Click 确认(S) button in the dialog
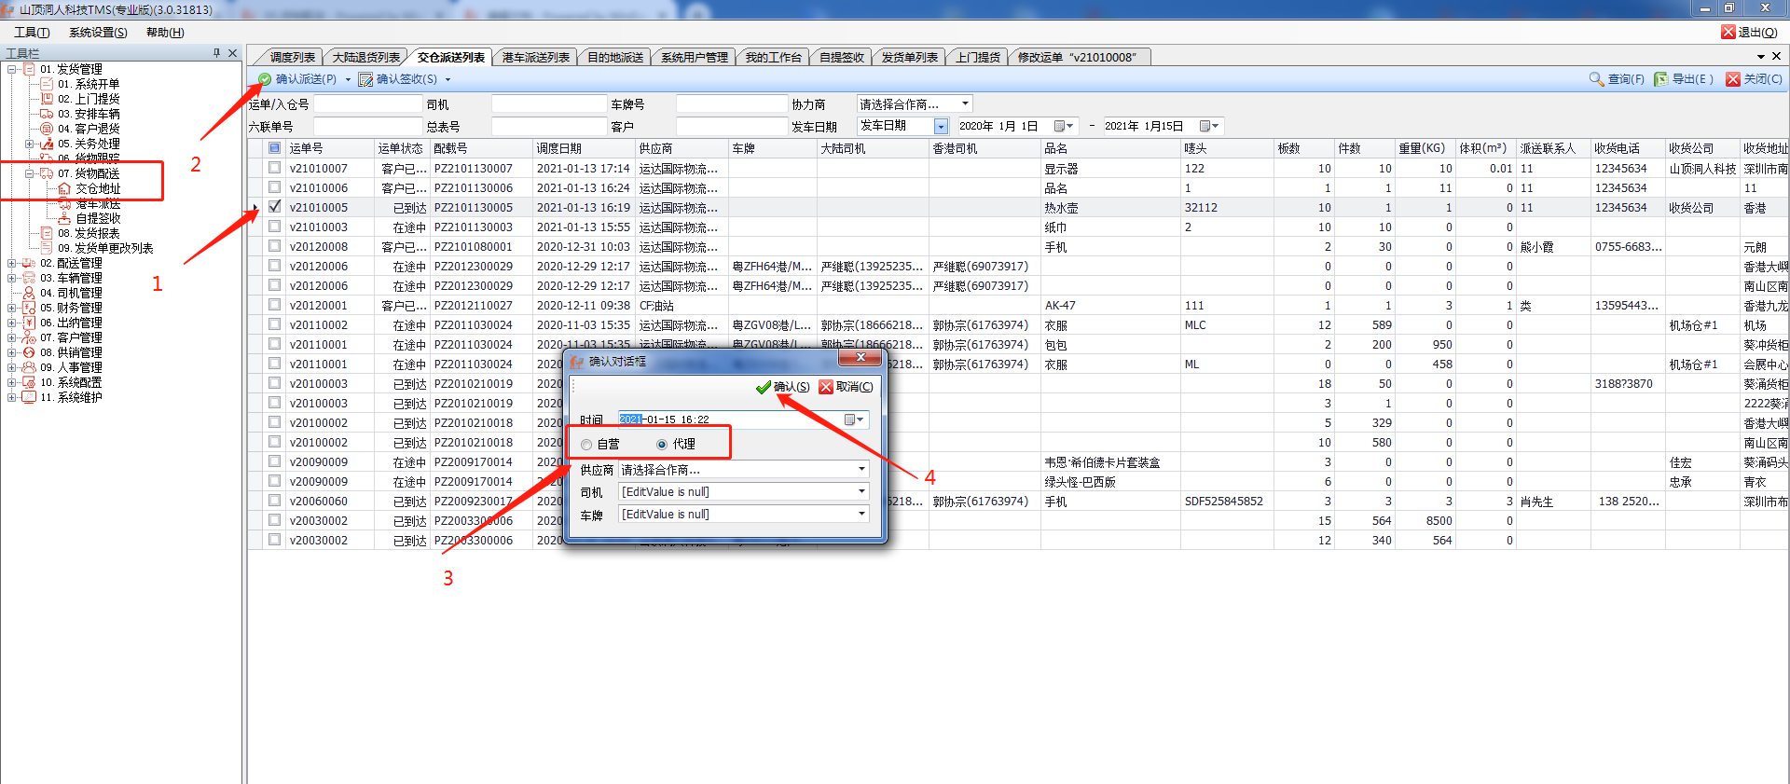Image resolution: width=1790 pixels, height=784 pixels. [782, 387]
